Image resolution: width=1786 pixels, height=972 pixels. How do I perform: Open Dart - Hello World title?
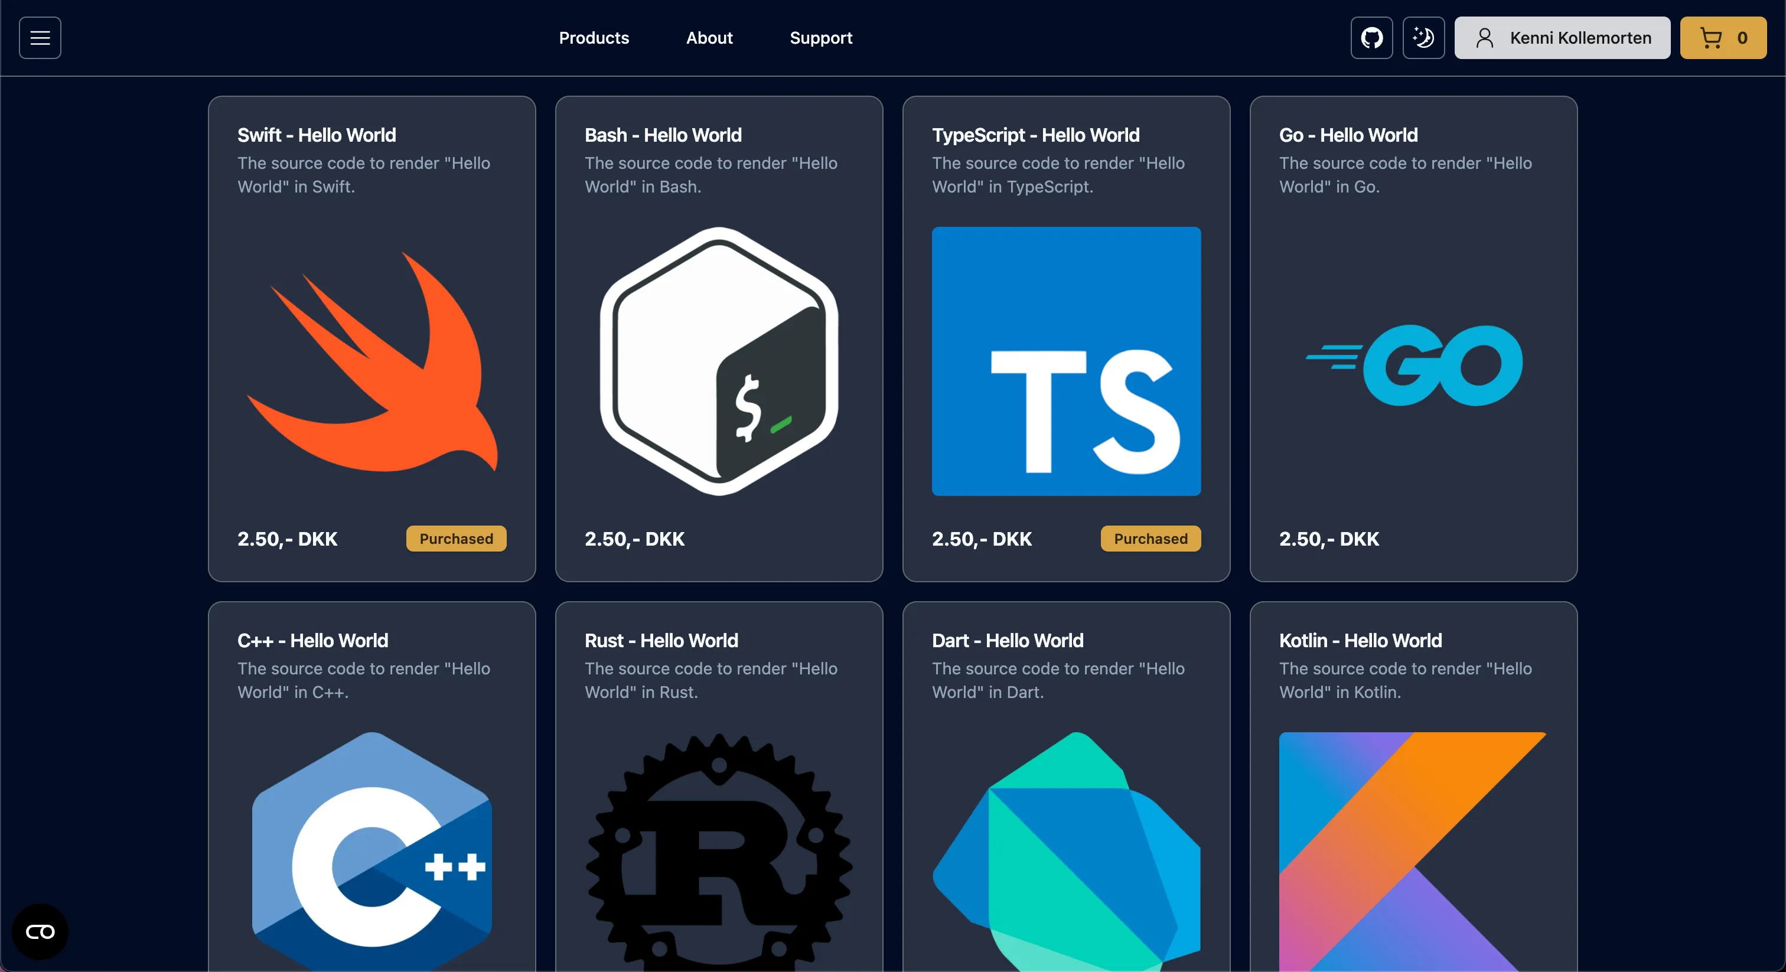1008,641
